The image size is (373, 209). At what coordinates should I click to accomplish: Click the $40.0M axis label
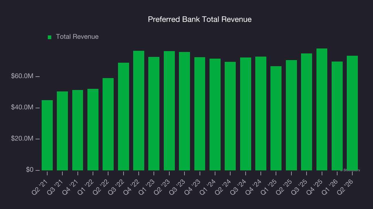coord(22,107)
